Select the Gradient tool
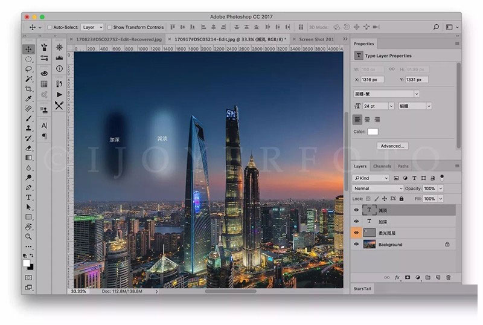This screenshot has height=325, width=483. click(28, 158)
